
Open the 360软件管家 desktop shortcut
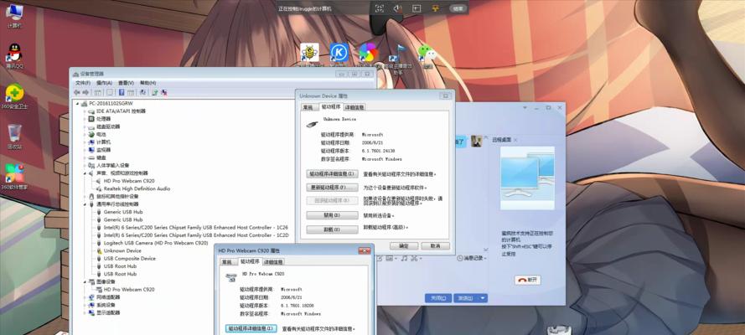[15, 177]
